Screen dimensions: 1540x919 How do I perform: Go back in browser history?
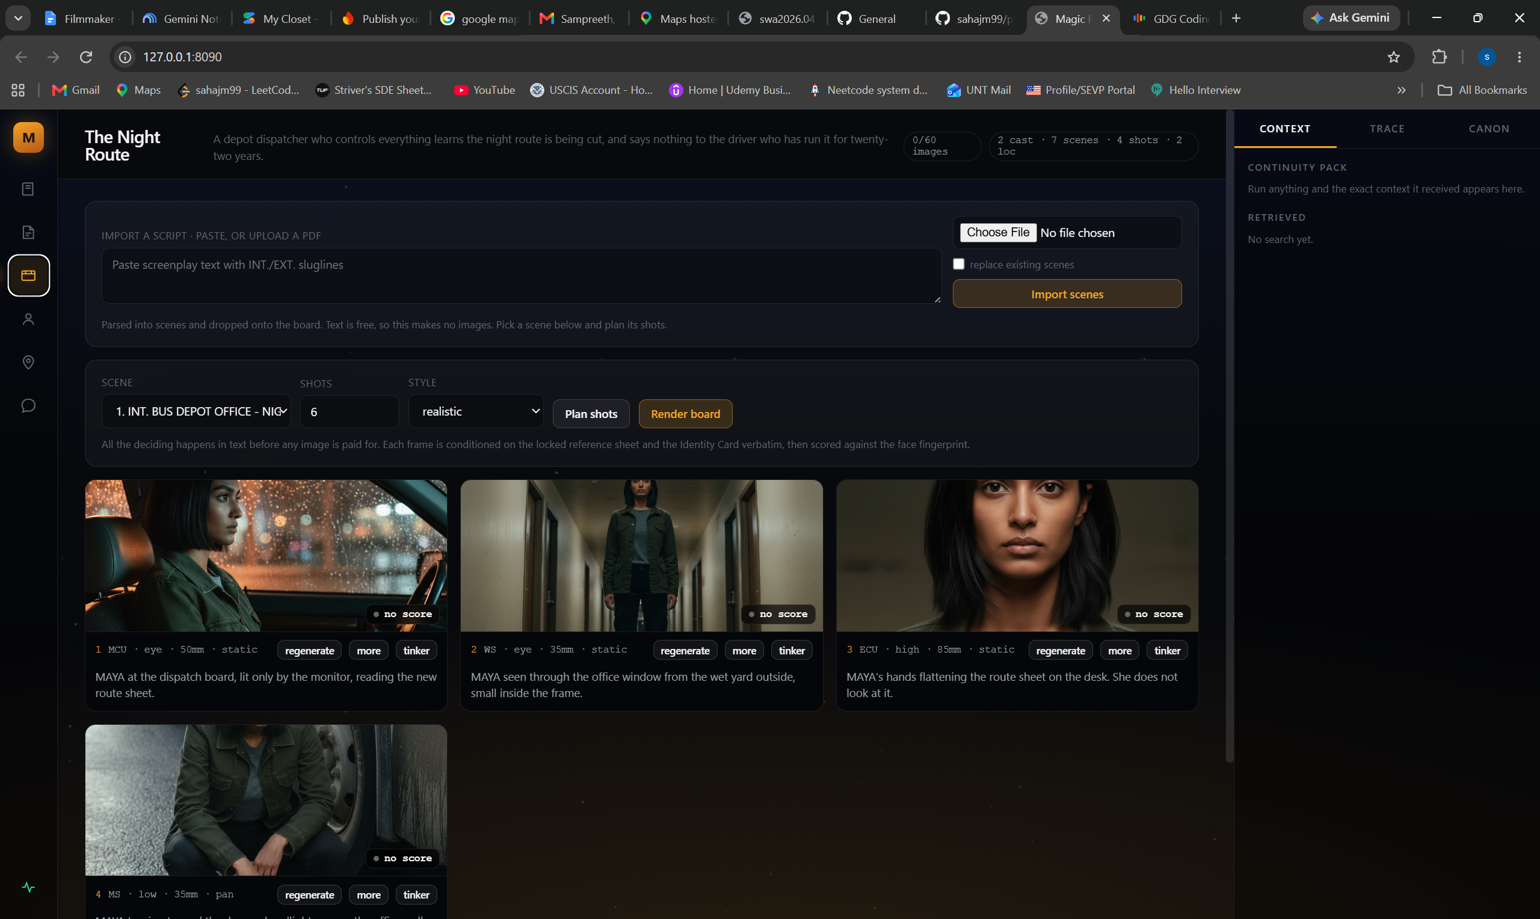(21, 57)
